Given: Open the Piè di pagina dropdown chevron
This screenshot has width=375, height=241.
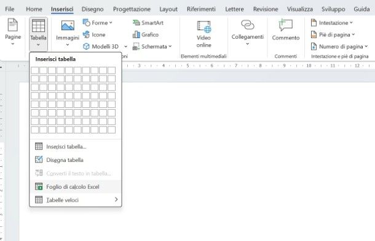Looking at the screenshot, I should click(x=353, y=34).
